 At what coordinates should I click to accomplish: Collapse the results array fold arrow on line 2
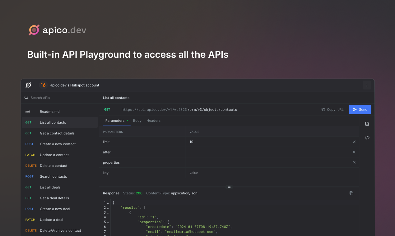point(108,208)
